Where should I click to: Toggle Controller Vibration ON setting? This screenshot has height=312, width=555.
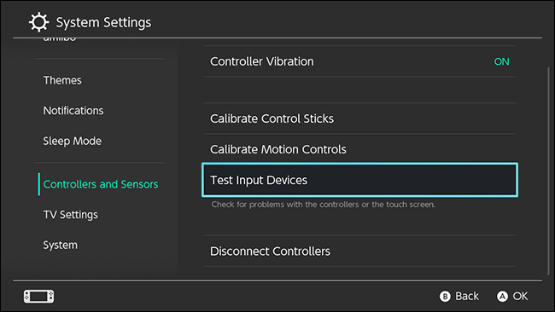pos(359,61)
